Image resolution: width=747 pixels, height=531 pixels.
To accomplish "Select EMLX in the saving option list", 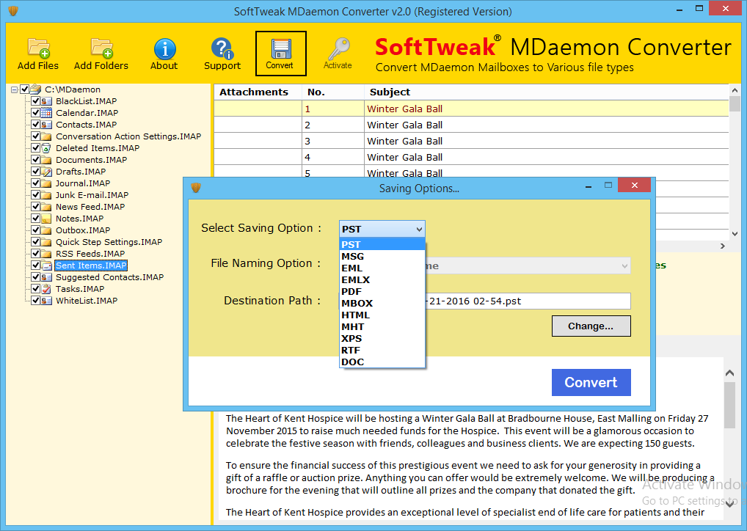I will click(x=382, y=279).
